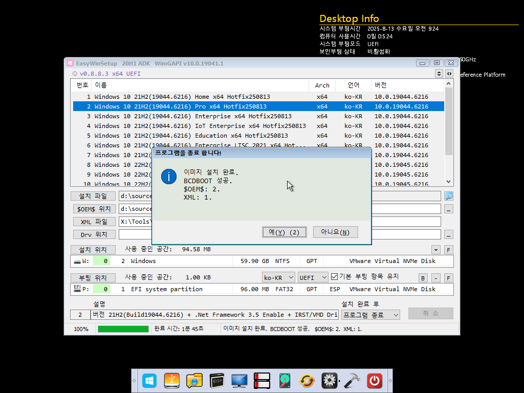Select the Windows 10 21H2 Home x64 row
This screenshot has width=524, height=393.
point(258,97)
